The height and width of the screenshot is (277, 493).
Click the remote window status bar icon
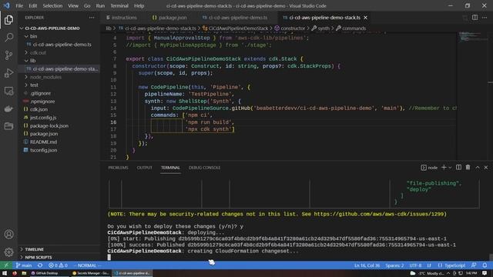(6, 265)
